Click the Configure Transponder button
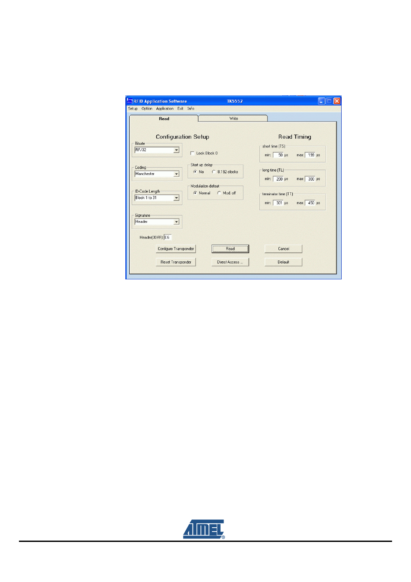The width and height of the screenshot is (411, 582). coord(176,249)
